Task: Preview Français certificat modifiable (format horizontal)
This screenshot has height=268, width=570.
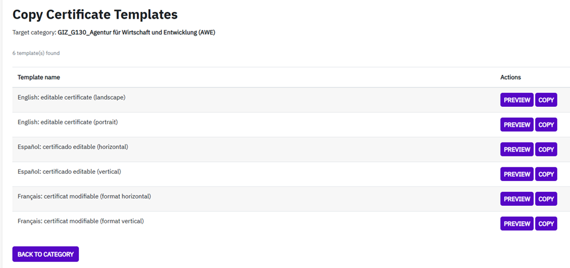Action: (x=516, y=199)
